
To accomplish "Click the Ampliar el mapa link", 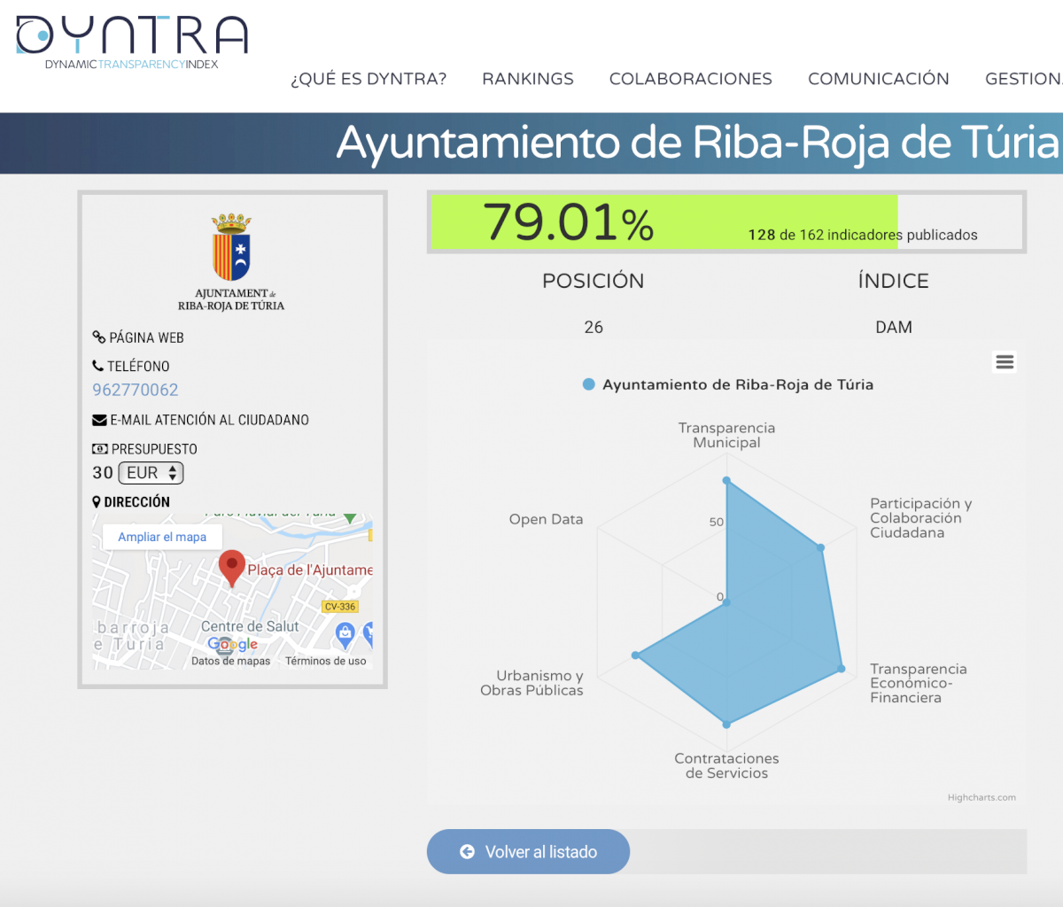I will tap(162, 537).
